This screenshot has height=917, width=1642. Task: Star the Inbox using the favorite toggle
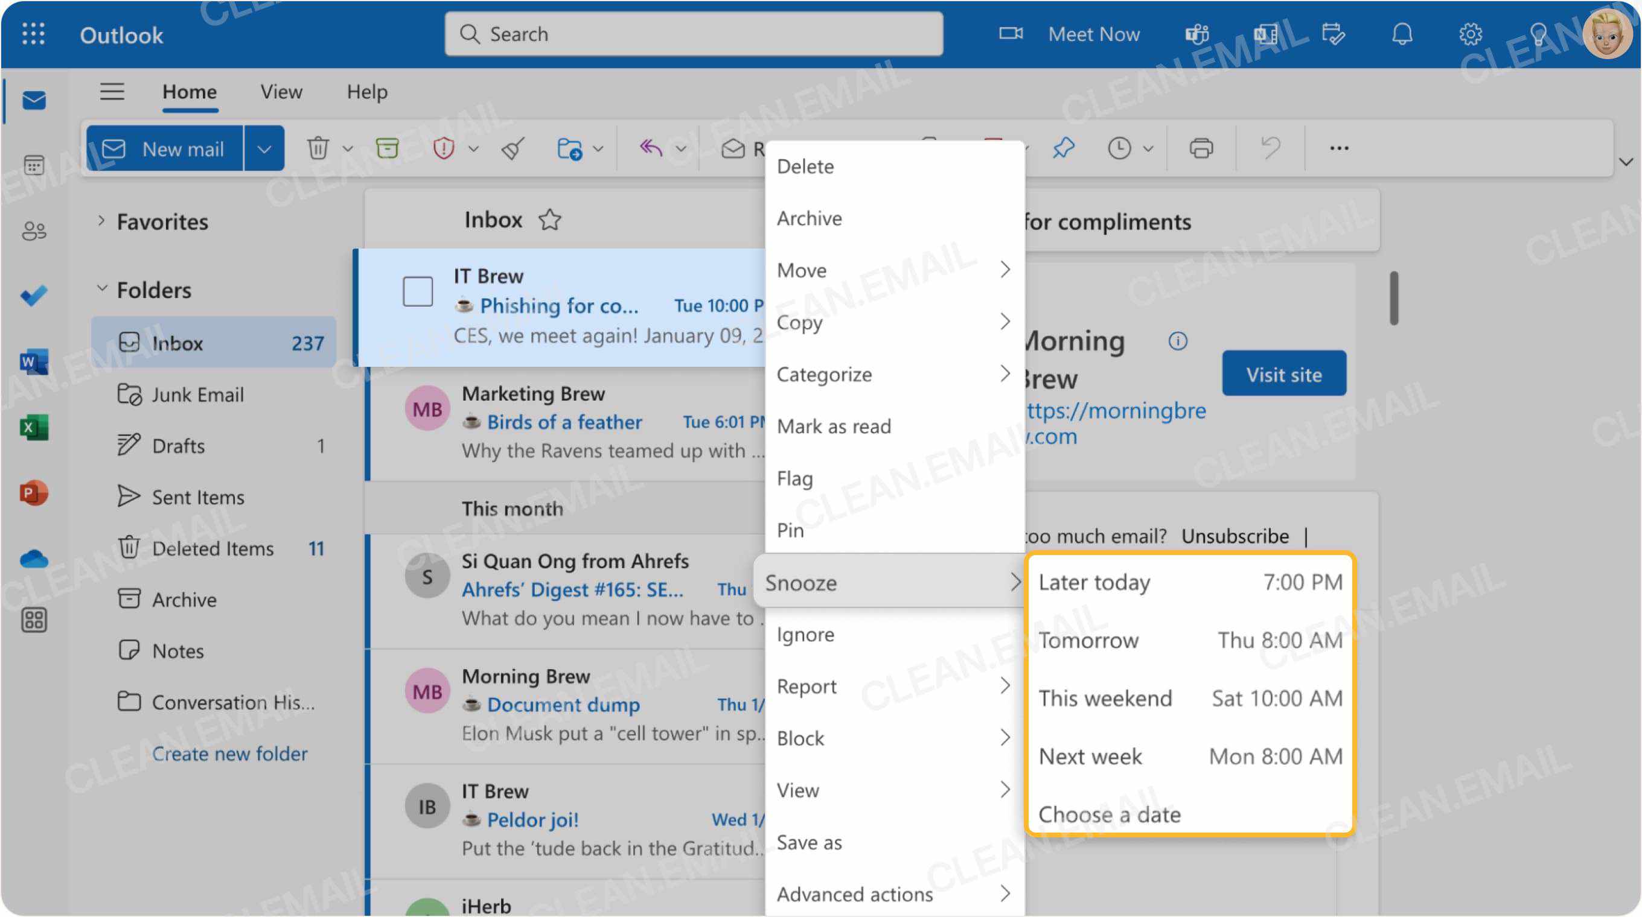click(549, 220)
